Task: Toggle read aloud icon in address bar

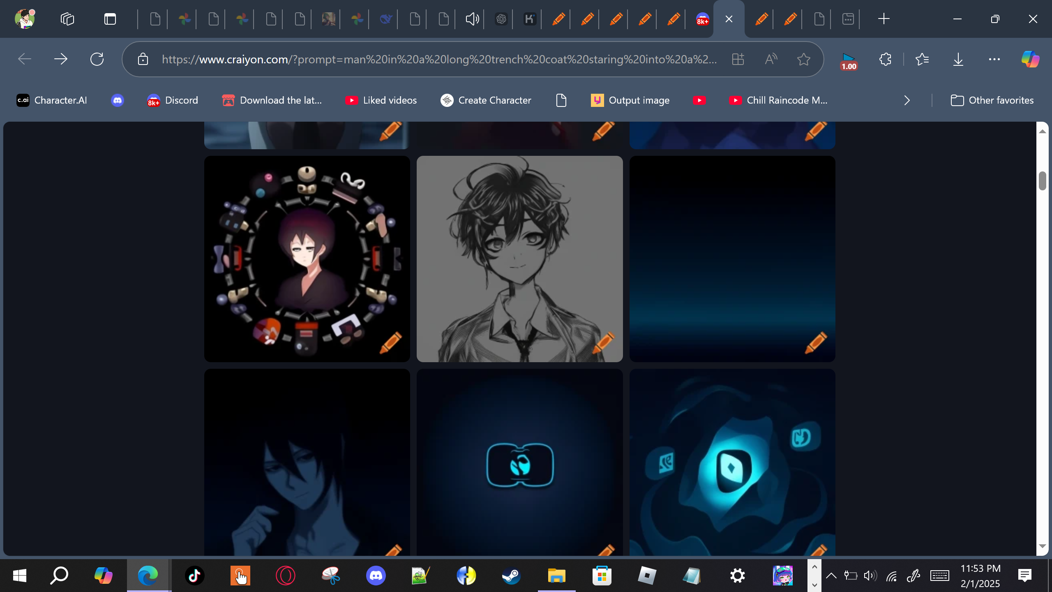Action: click(771, 59)
